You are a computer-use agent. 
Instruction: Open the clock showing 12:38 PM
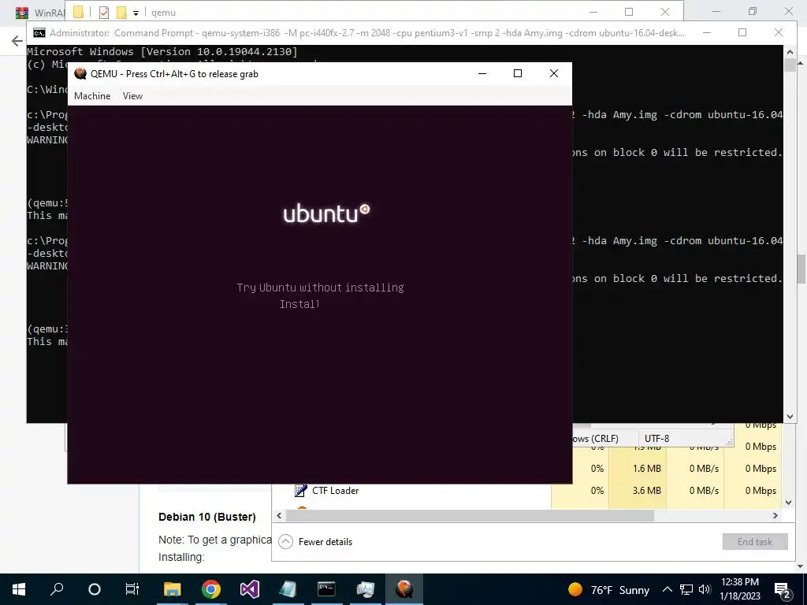point(740,589)
